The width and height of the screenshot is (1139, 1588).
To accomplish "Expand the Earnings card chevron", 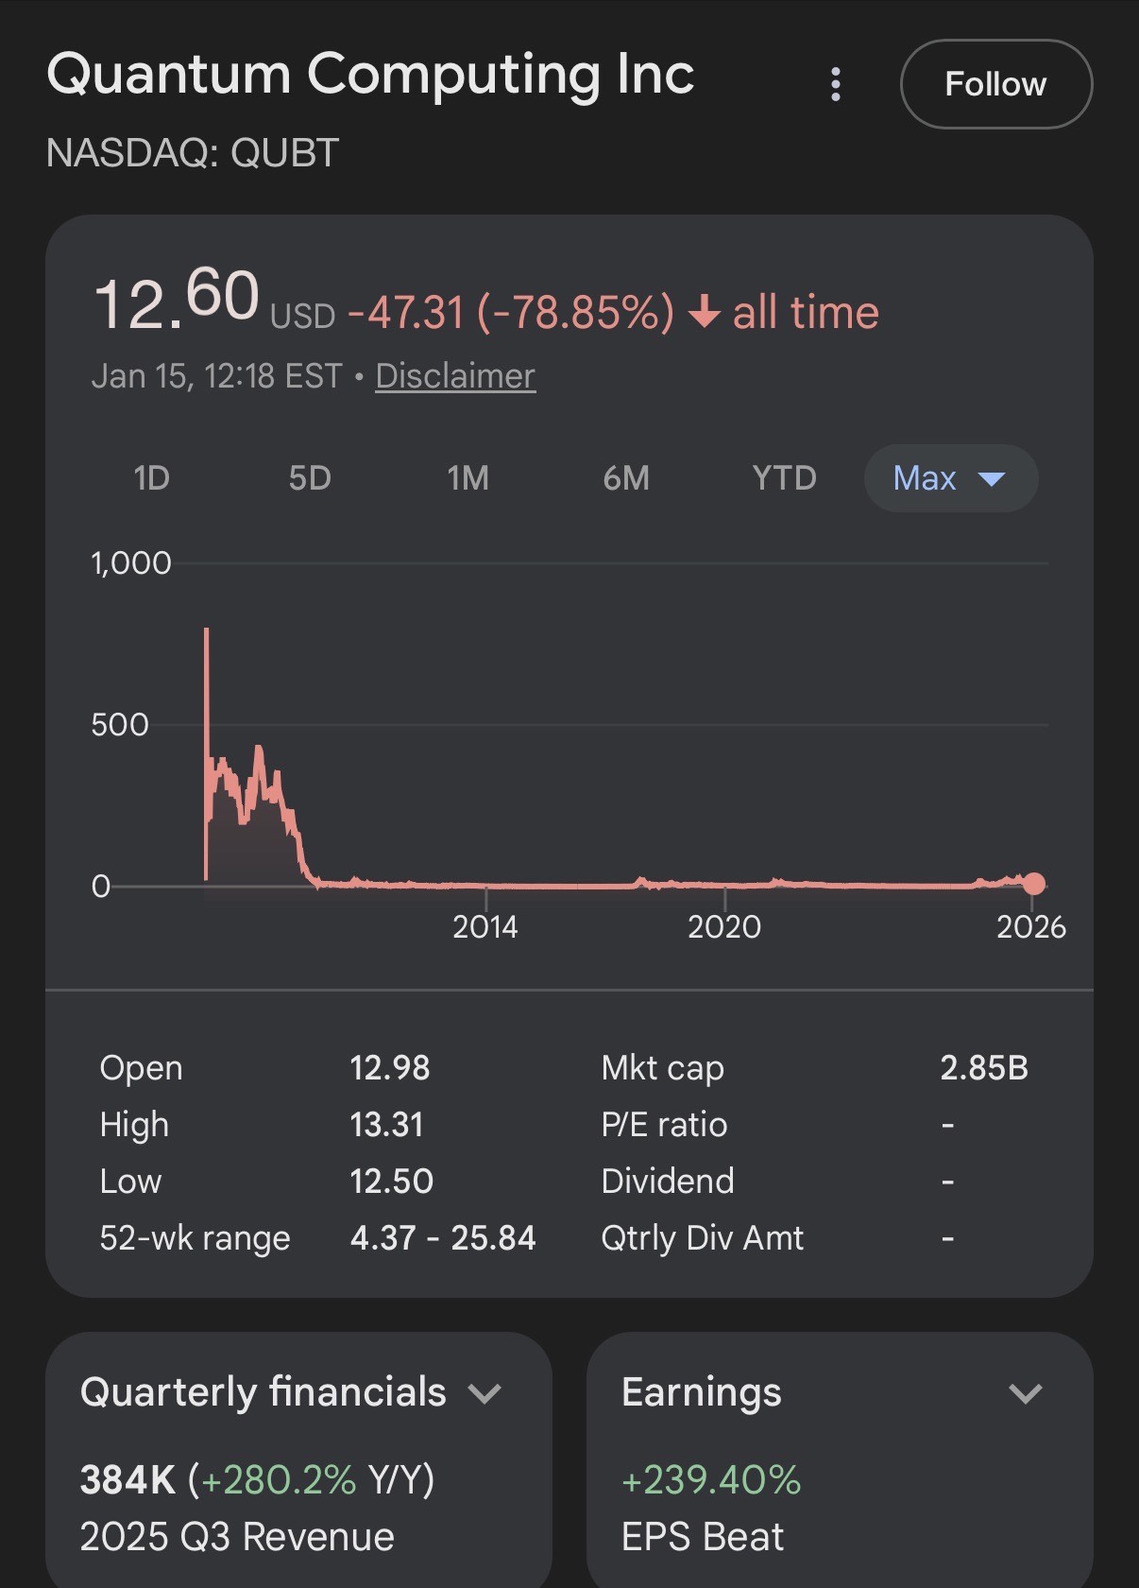I will [1025, 1393].
